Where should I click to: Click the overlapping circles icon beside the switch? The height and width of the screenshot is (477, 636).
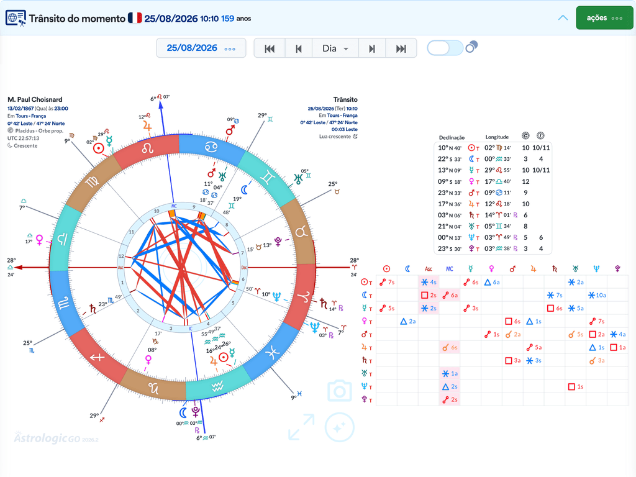tap(471, 47)
